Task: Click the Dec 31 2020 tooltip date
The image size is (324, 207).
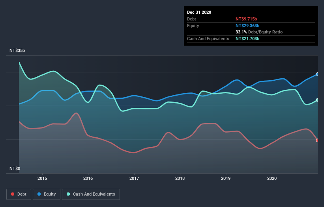Action: 199,12
